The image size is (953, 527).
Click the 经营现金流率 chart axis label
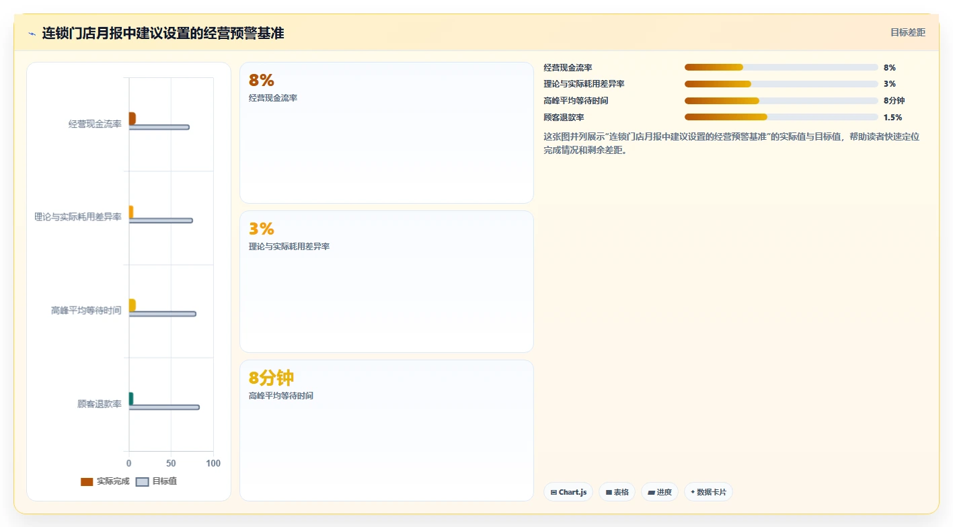point(95,124)
